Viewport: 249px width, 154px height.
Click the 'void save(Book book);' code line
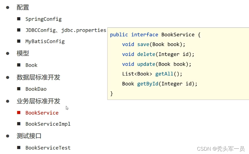154,44
